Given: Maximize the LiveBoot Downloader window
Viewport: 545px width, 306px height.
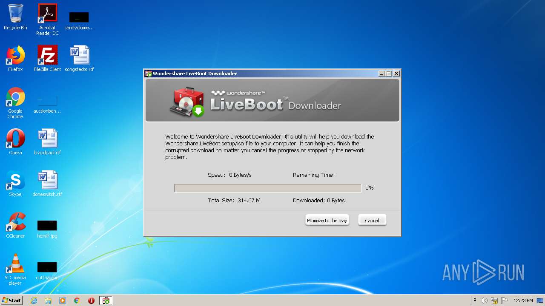Looking at the screenshot, I should pos(389,74).
